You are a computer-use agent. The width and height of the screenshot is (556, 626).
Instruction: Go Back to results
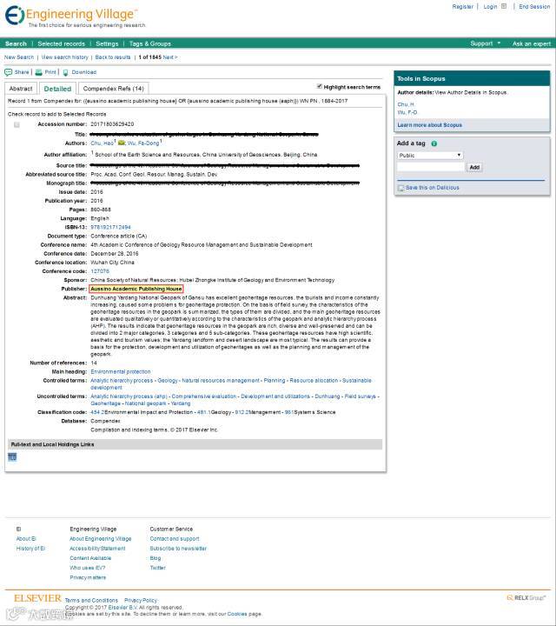pos(113,57)
